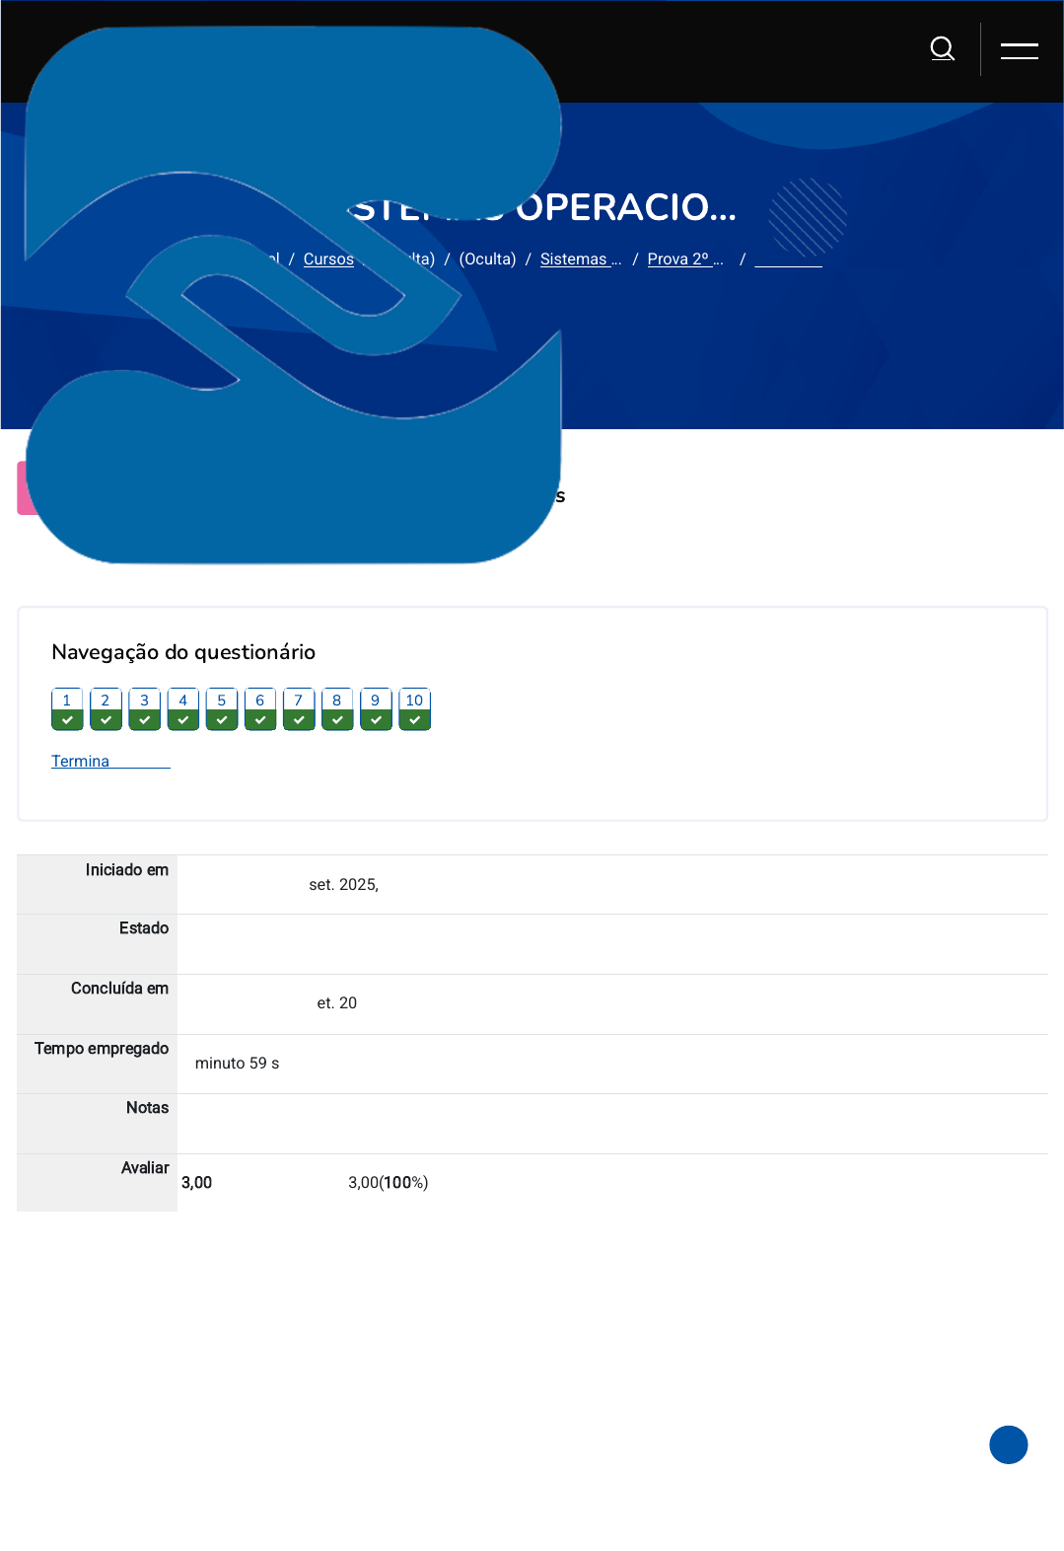Image resolution: width=1064 pixels, height=1551 pixels.
Task: Open question 4 from navigation
Action: pos(182,708)
